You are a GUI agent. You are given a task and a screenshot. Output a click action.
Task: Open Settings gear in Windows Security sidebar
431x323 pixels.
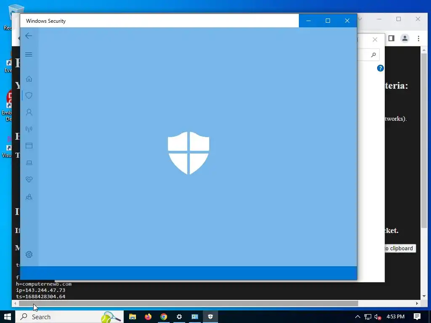29,254
